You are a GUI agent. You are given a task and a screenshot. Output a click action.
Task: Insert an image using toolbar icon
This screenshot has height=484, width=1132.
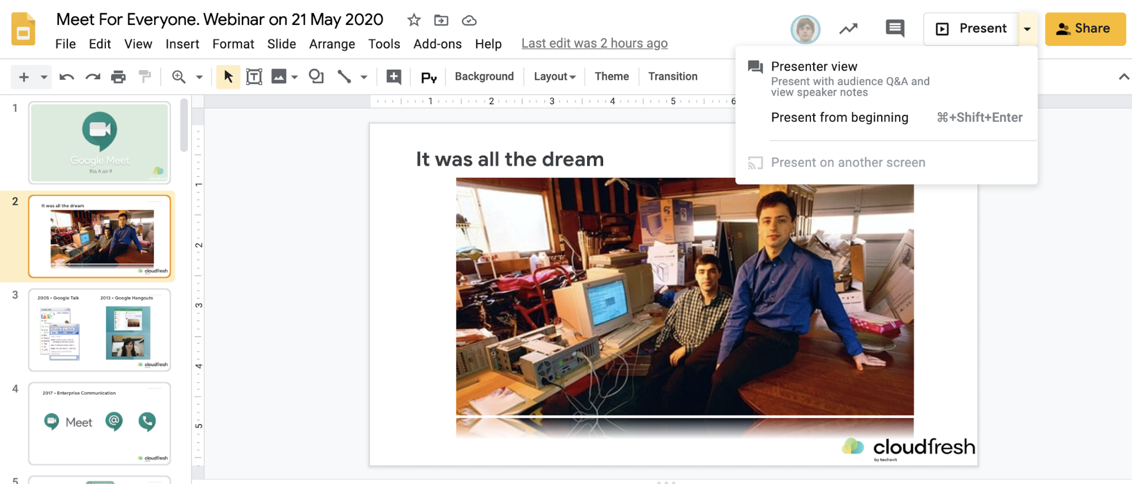pos(279,76)
